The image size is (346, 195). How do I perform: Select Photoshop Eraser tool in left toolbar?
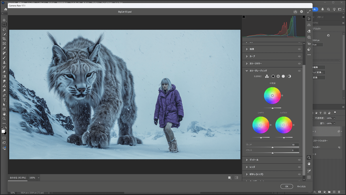click(4, 72)
